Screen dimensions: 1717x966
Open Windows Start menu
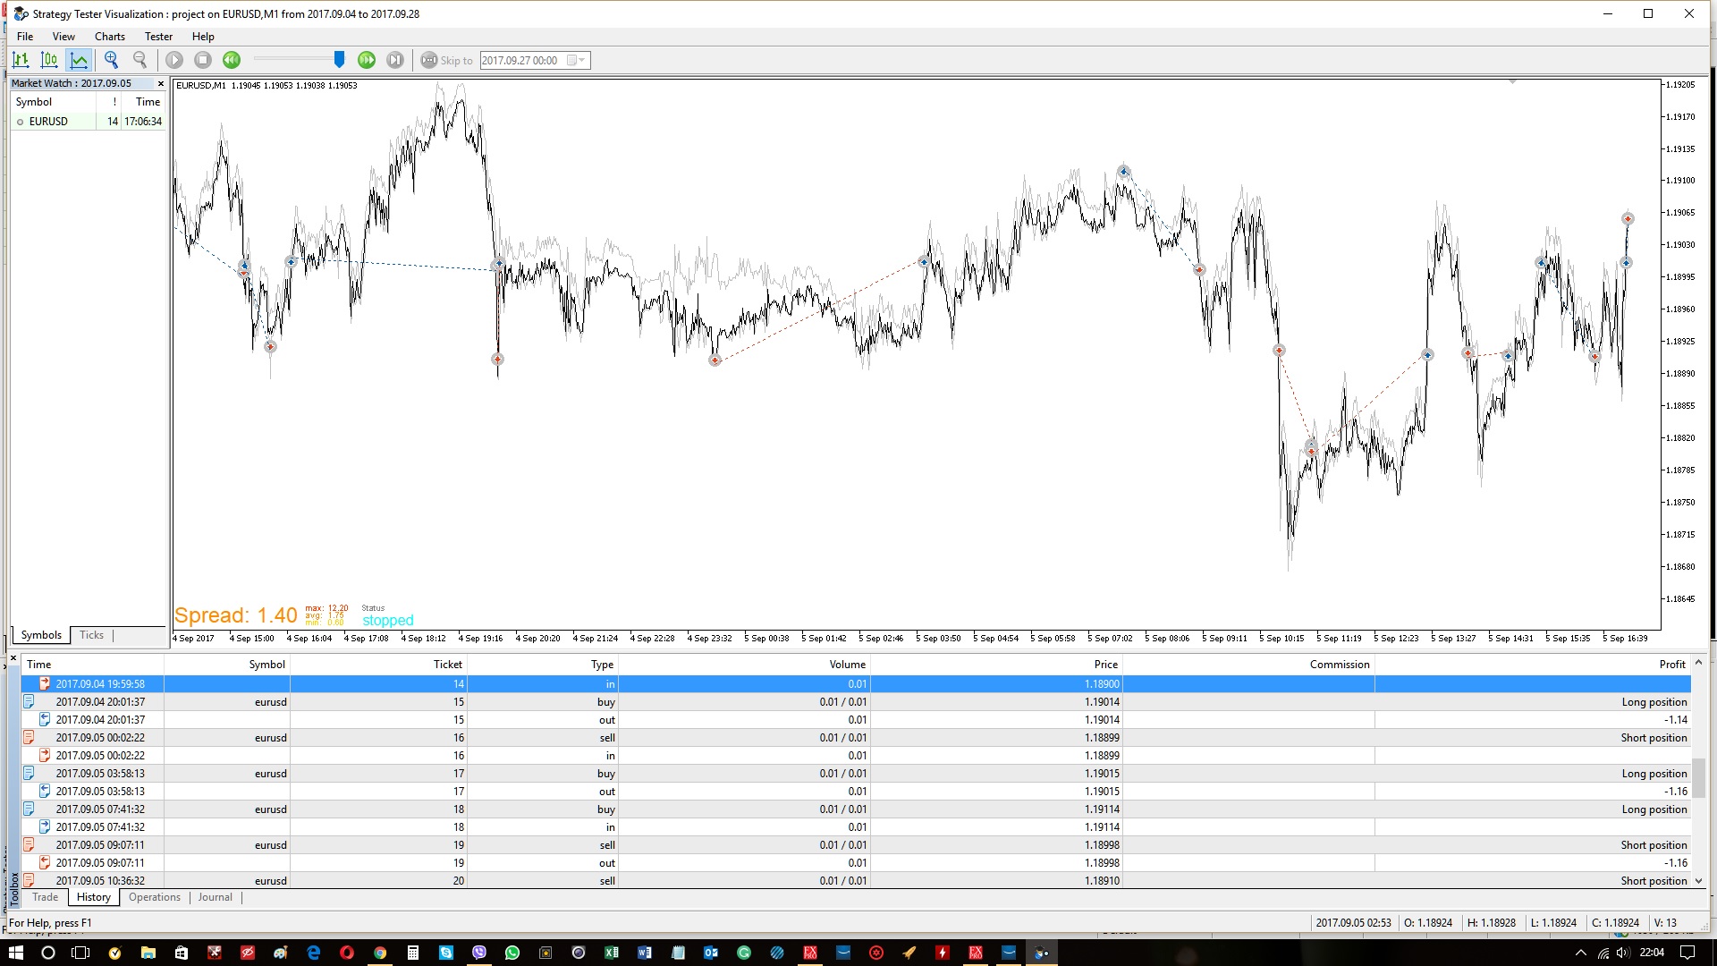15,953
